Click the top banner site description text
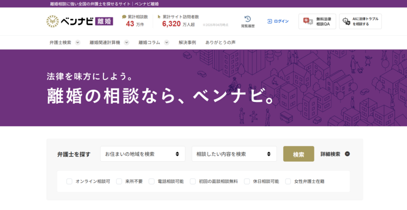This screenshot has width=407, height=210. tap(104, 4)
